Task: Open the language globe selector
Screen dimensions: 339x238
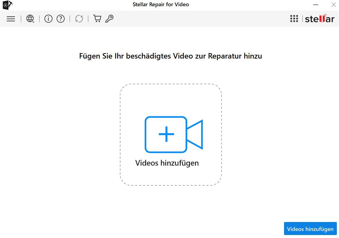Action: (30, 19)
